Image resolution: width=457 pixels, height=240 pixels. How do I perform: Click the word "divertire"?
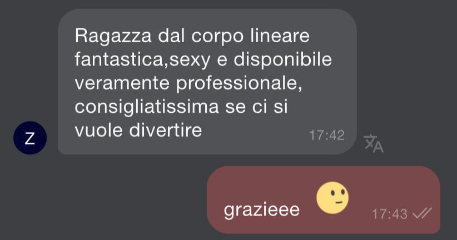[x=166, y=131]
